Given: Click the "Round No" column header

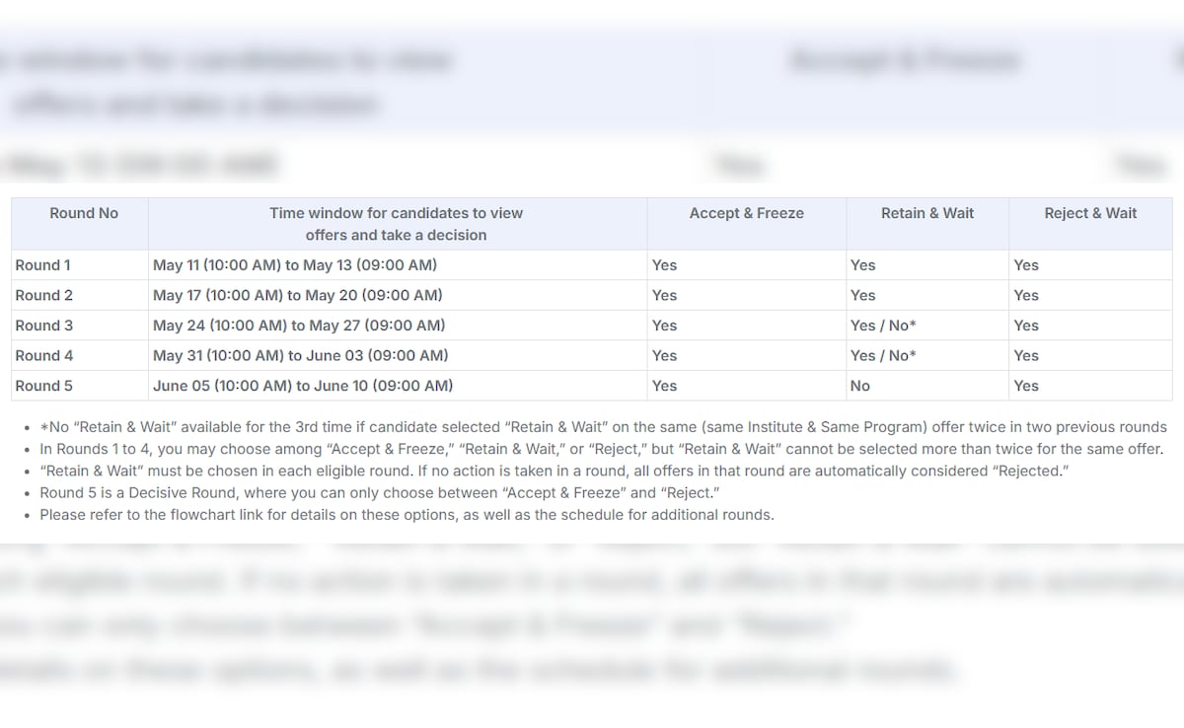Looking at the screenshot, I should 84,213.
